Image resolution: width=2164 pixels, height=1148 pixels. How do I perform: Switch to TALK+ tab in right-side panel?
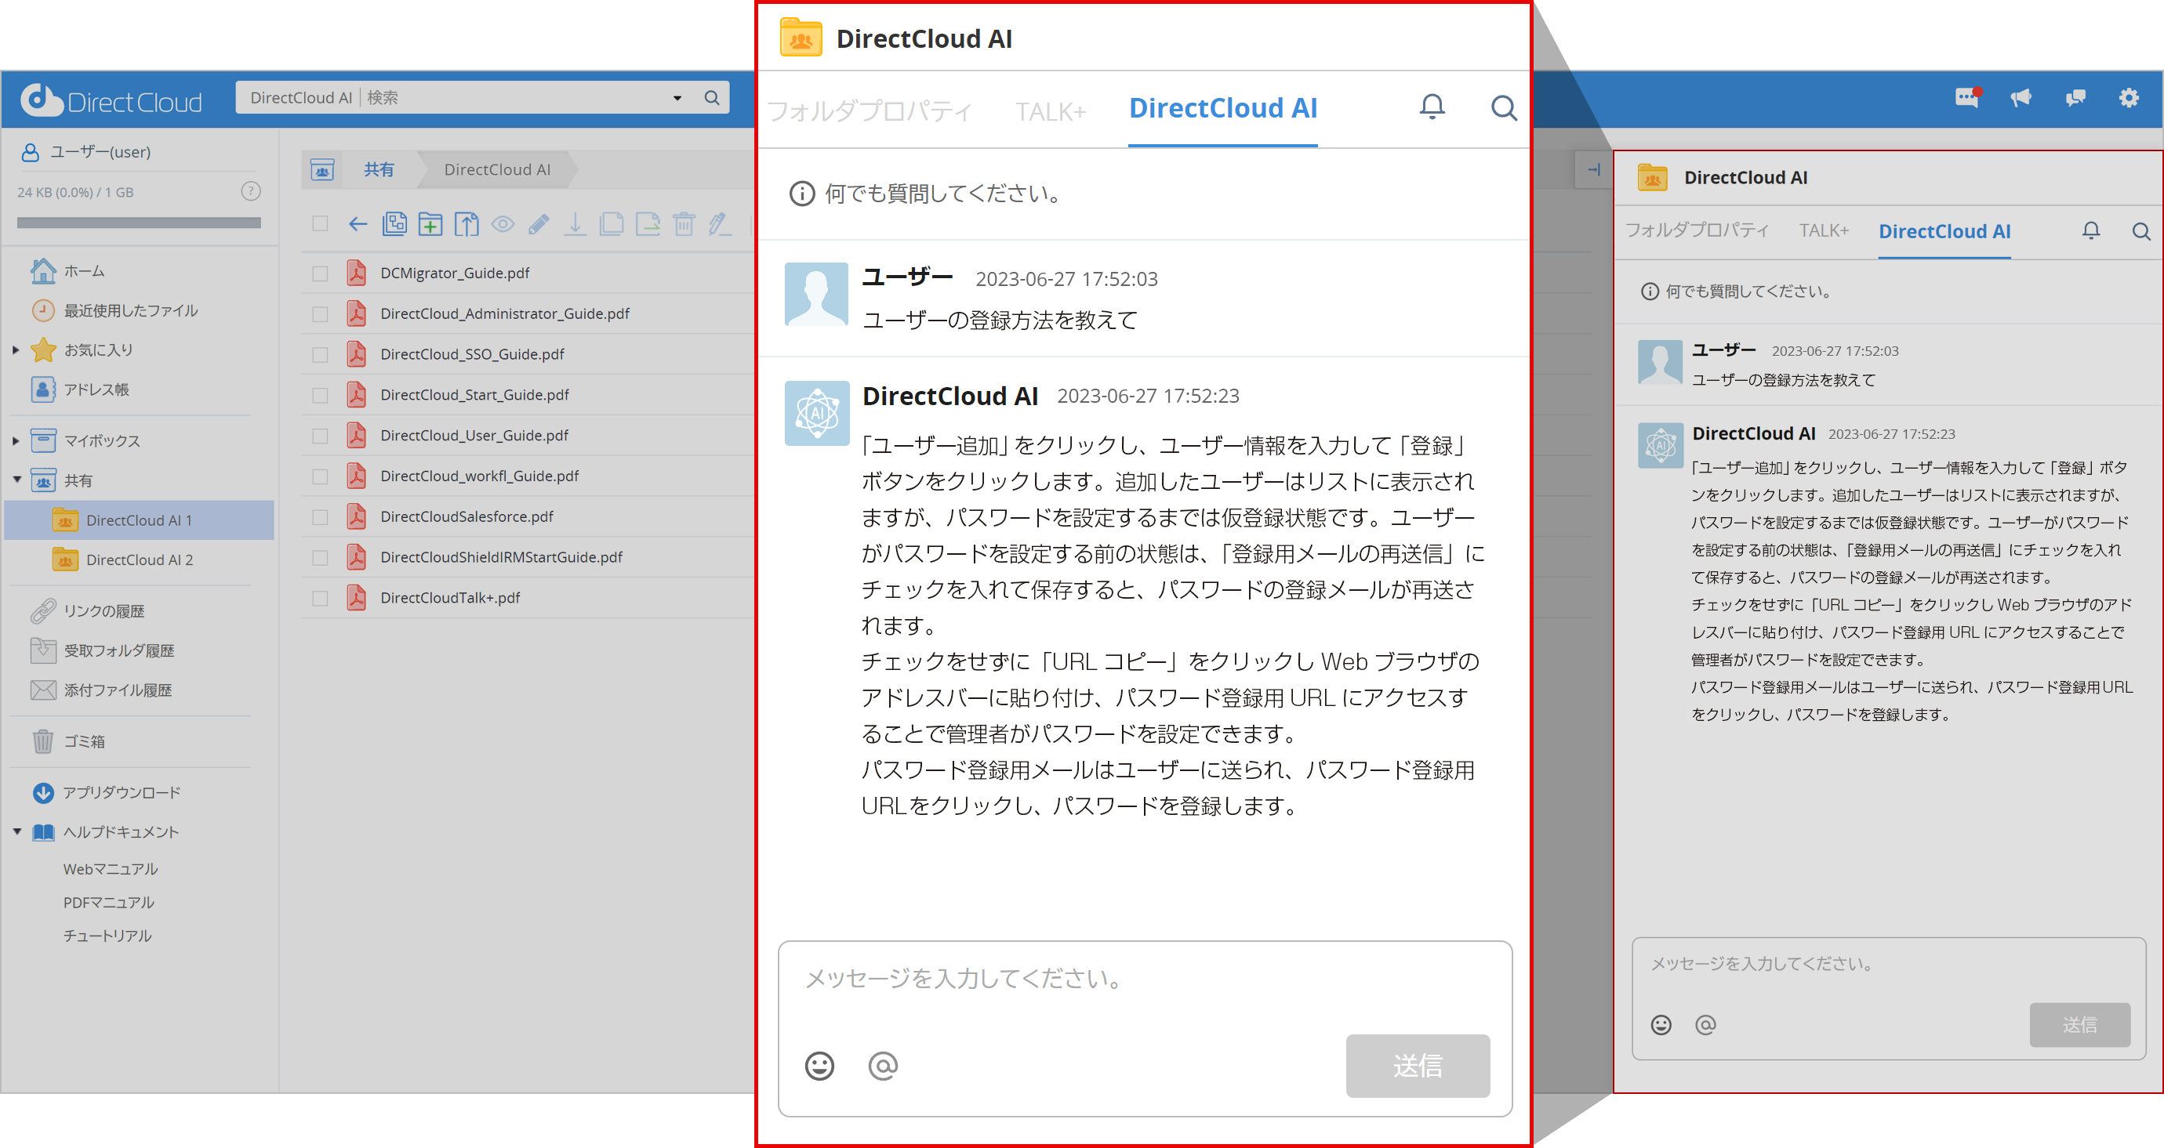point(1824,231)
